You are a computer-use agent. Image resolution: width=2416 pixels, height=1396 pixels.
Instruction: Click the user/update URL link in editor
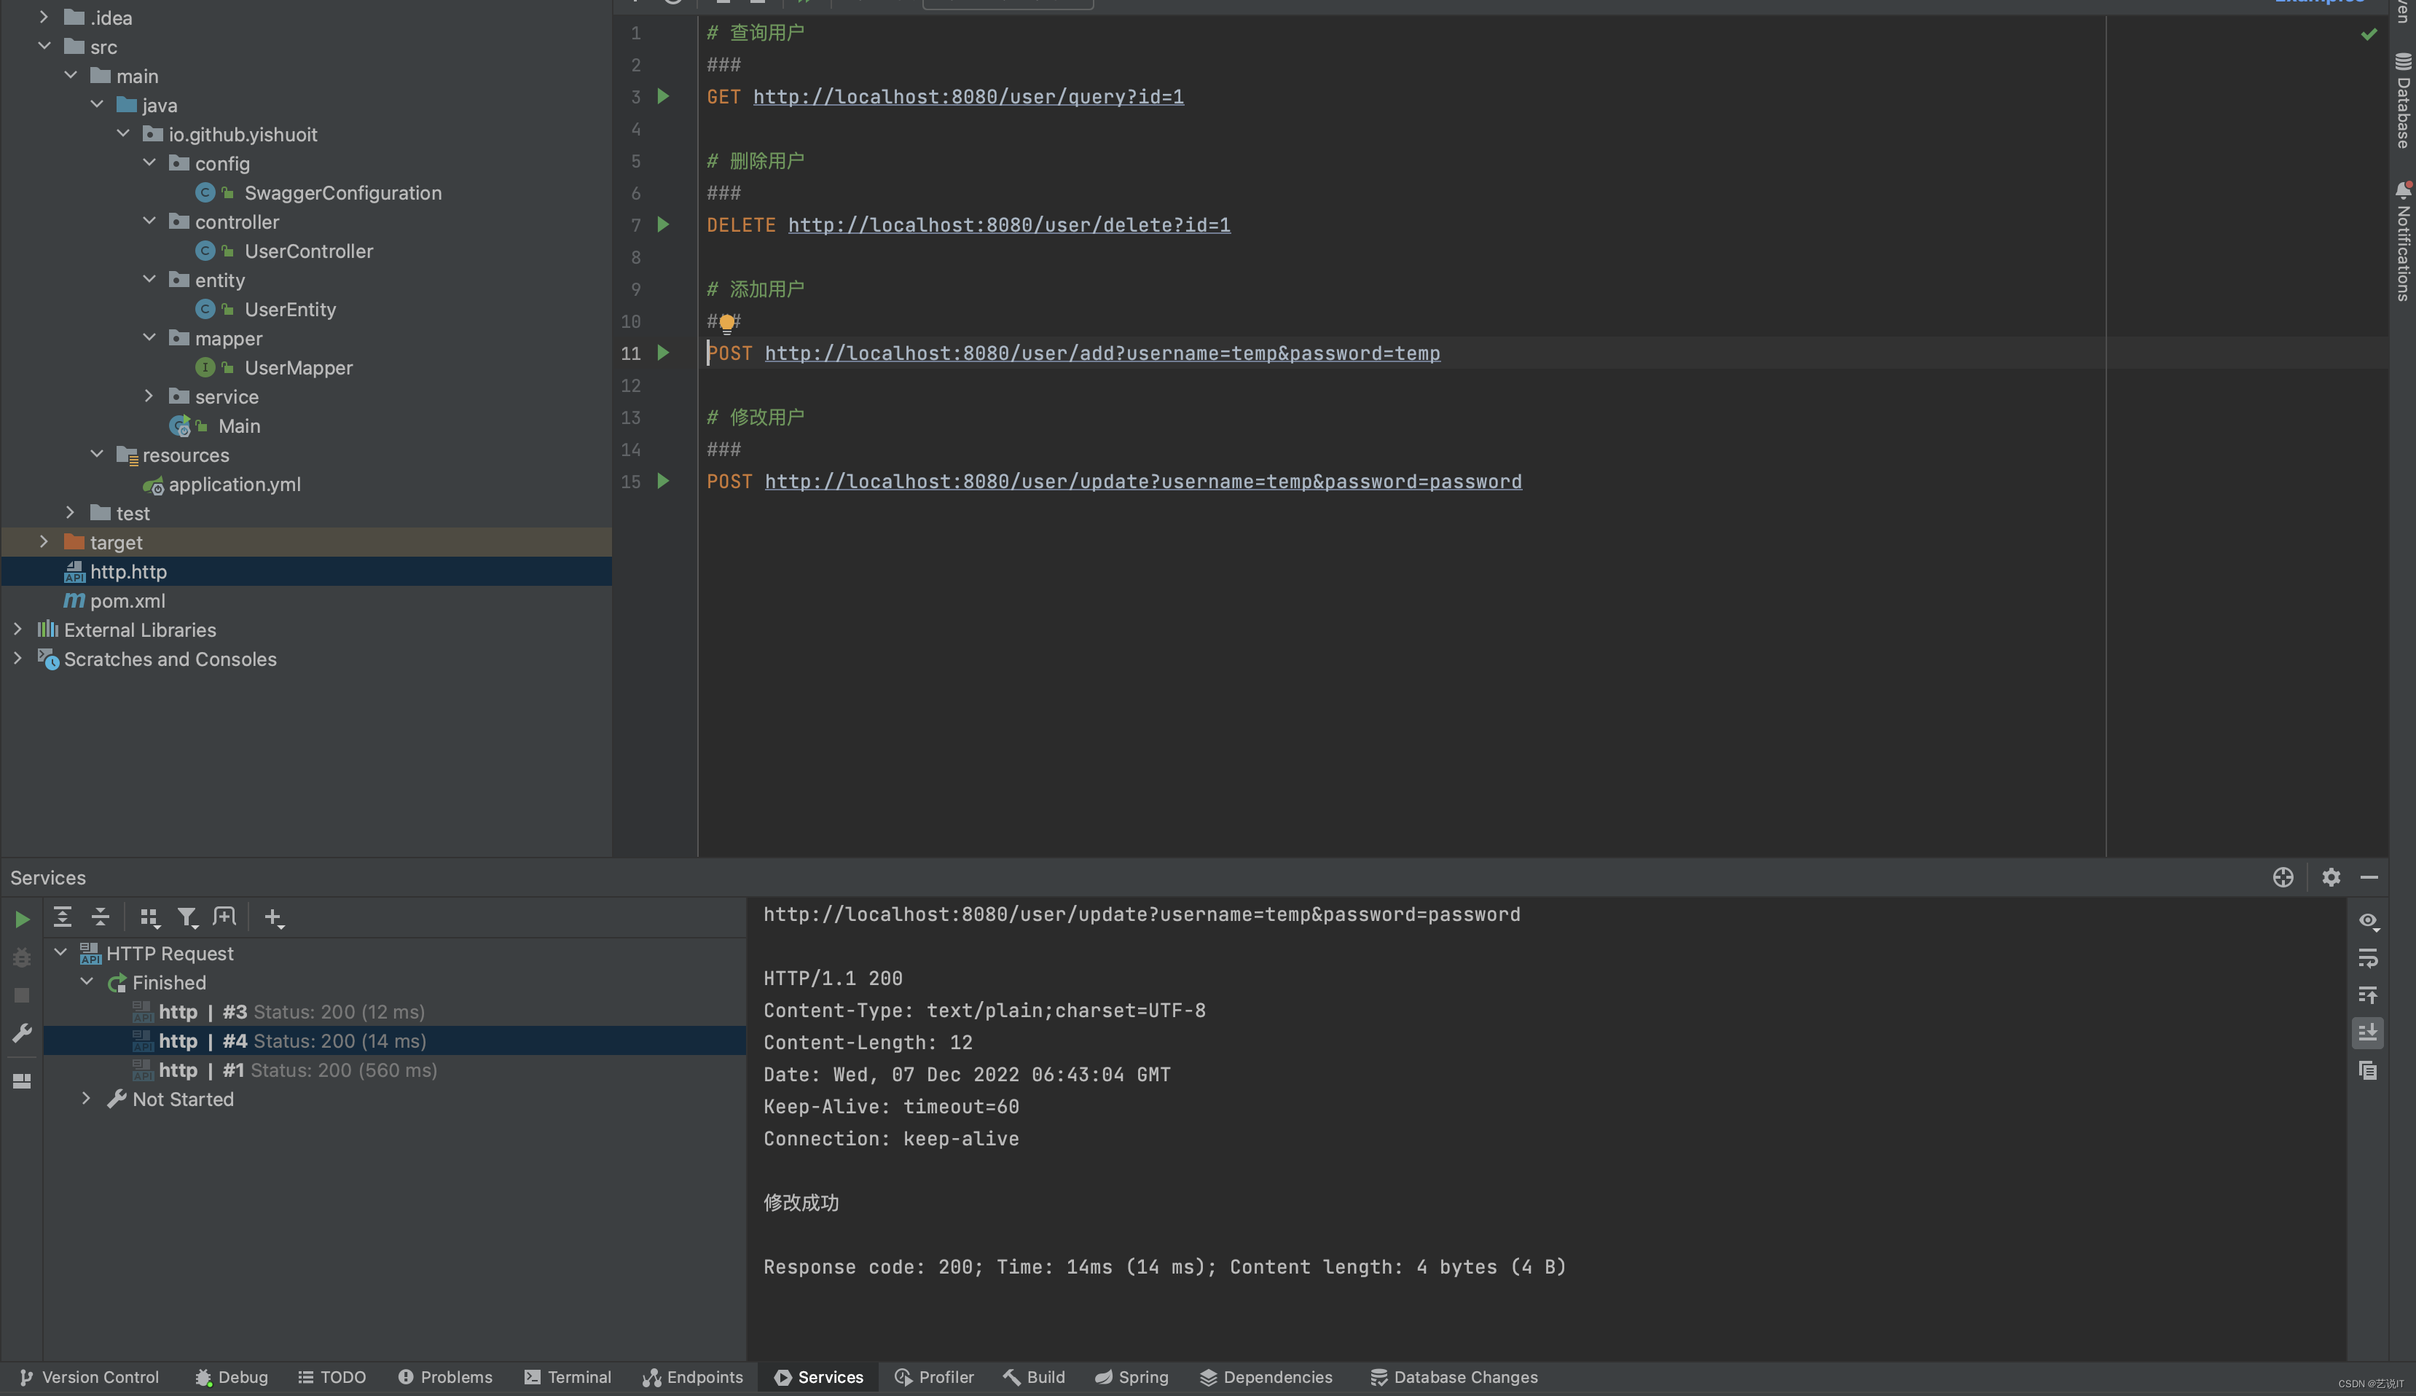point(1143,482)
